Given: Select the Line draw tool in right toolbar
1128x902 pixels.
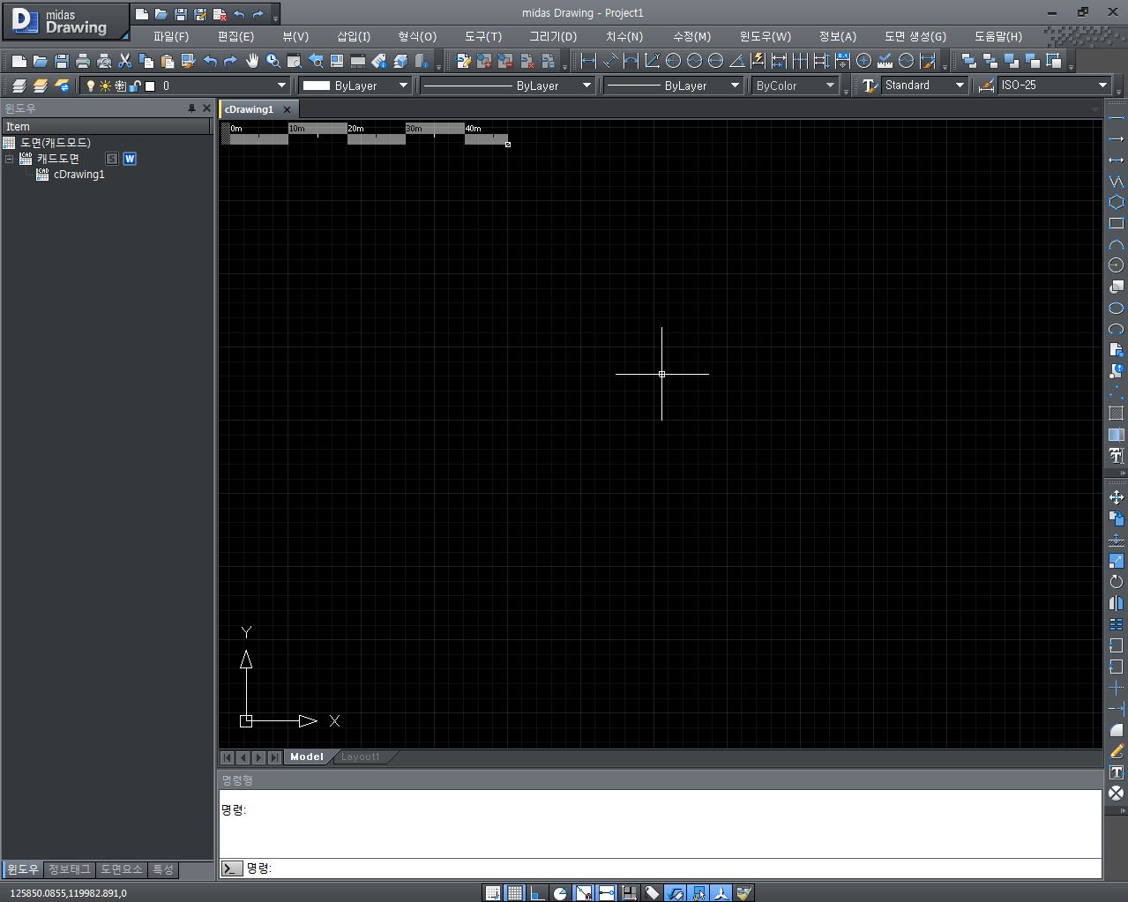Looking at the screenshot, I should [x=1116, y=117].
